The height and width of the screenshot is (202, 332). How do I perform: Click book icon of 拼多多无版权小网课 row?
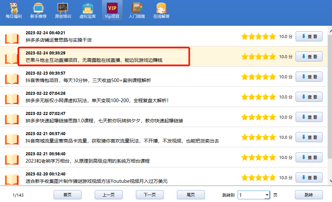pos(12,99)
